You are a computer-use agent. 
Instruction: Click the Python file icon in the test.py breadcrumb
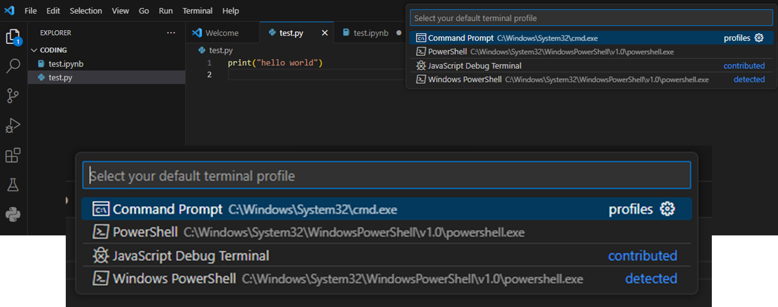click(x=202, y=50)
